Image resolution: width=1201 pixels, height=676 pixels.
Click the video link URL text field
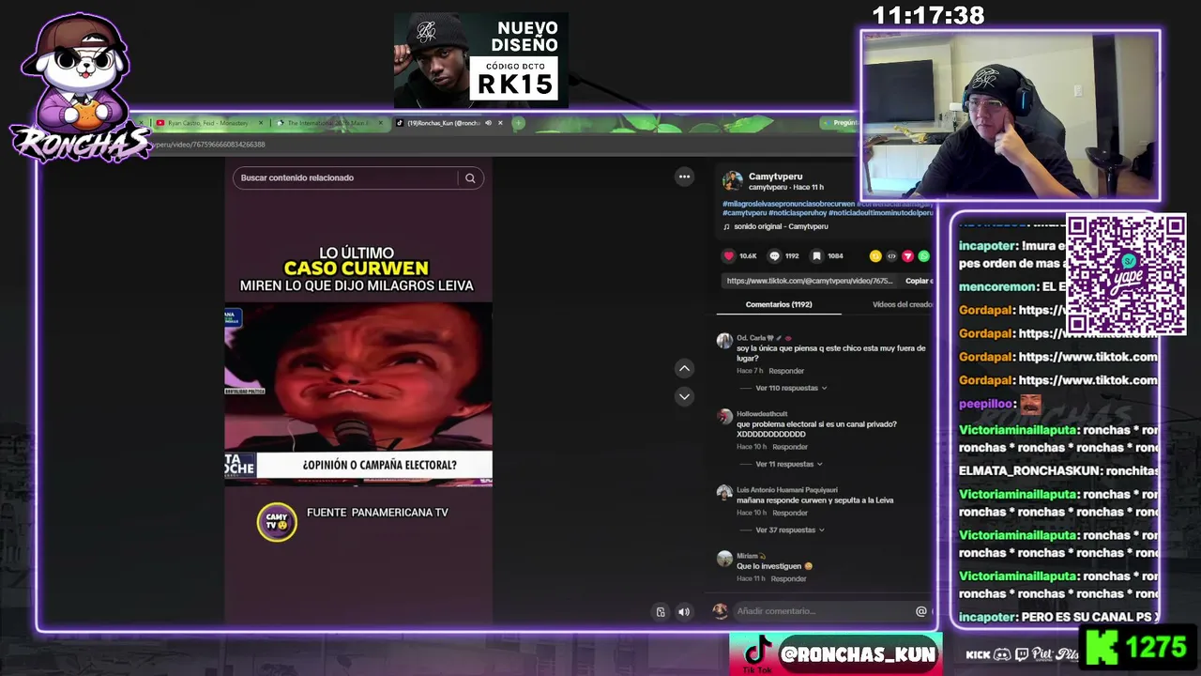coord(809,281)
